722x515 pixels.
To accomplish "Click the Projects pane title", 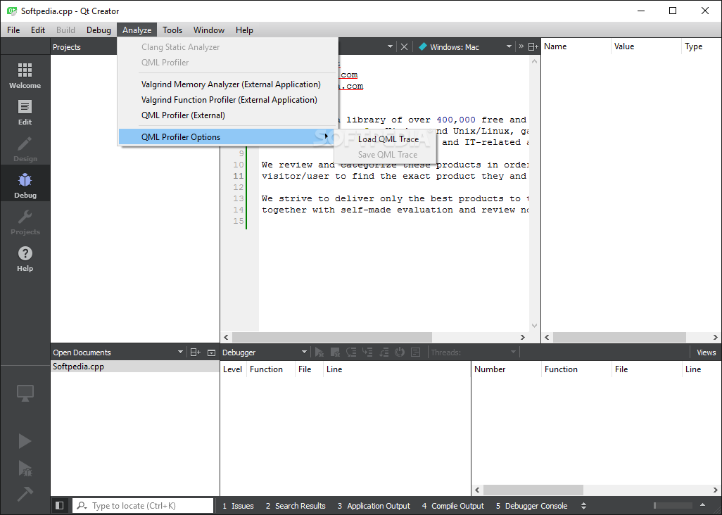I will (x=66, y=47).
